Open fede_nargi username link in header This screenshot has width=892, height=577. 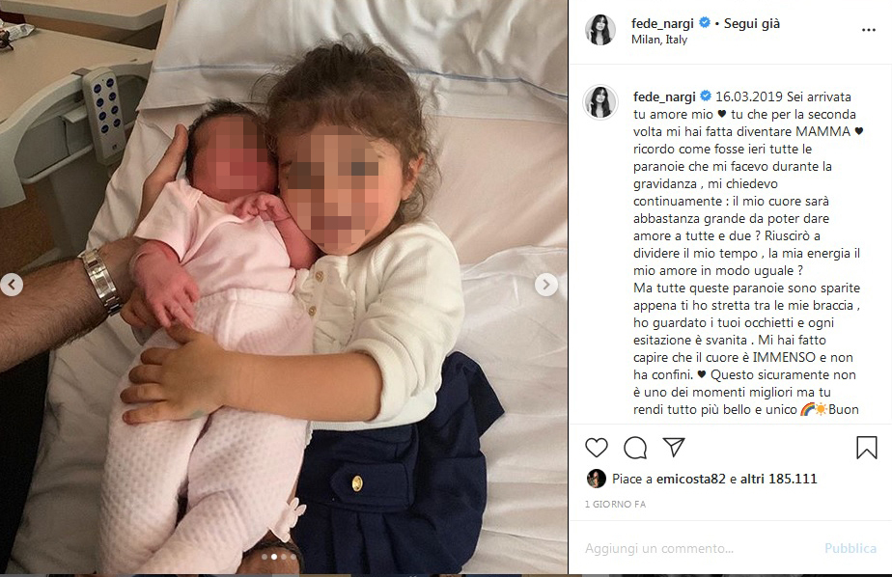[662, 23]
